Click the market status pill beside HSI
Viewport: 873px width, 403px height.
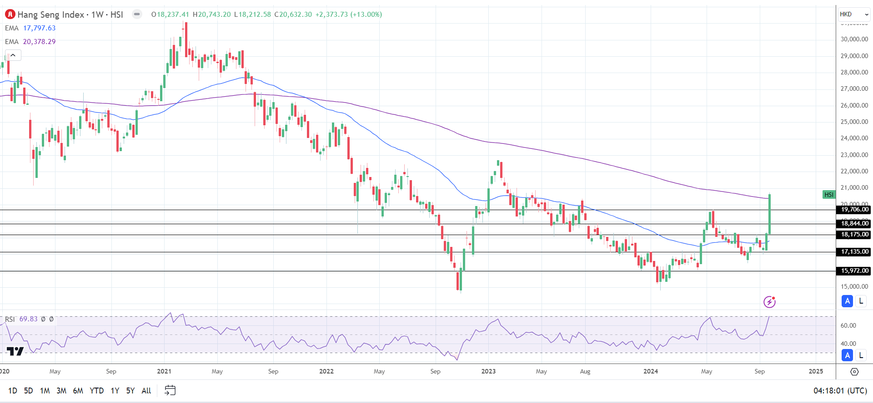[x=137, y=14]
